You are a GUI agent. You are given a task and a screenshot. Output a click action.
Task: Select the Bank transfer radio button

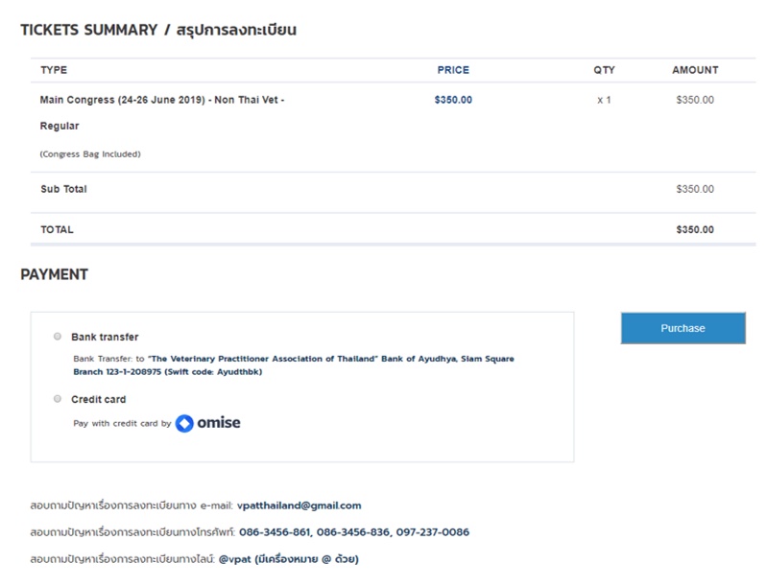point(58,337)
